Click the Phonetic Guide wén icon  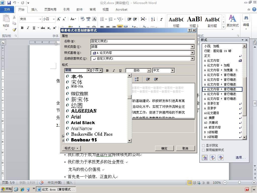(x=88, y=19)
